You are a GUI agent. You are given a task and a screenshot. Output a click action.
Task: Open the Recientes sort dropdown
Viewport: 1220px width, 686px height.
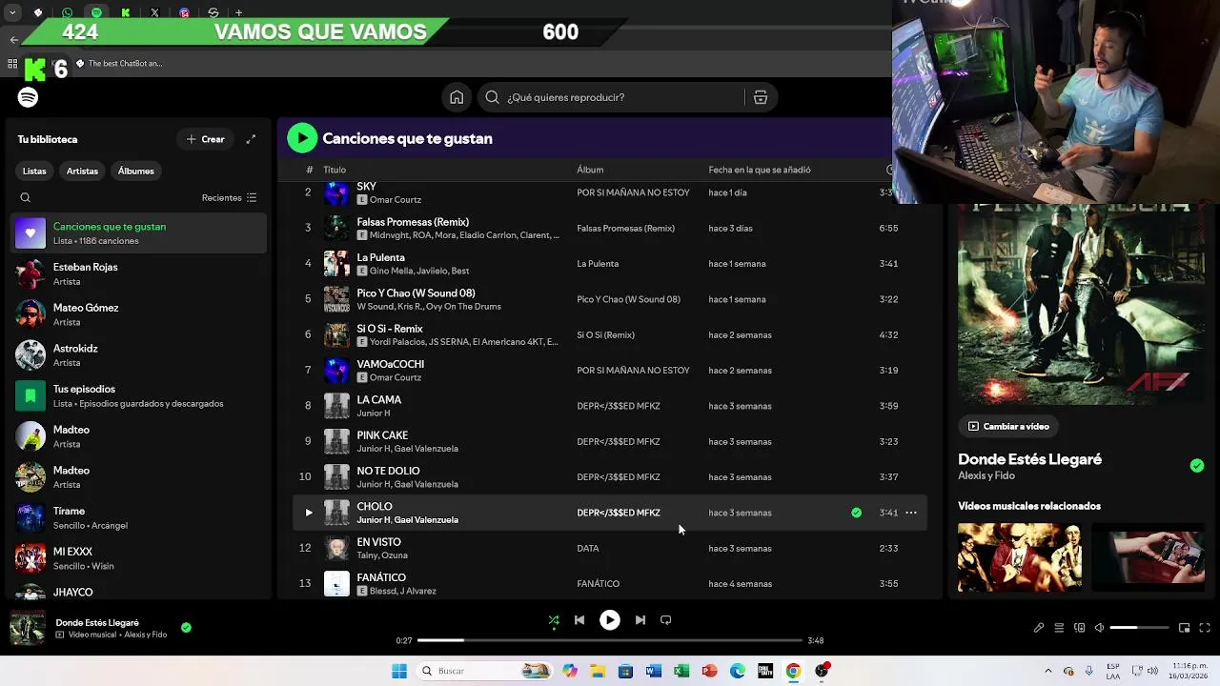click(x=229, y=198)
